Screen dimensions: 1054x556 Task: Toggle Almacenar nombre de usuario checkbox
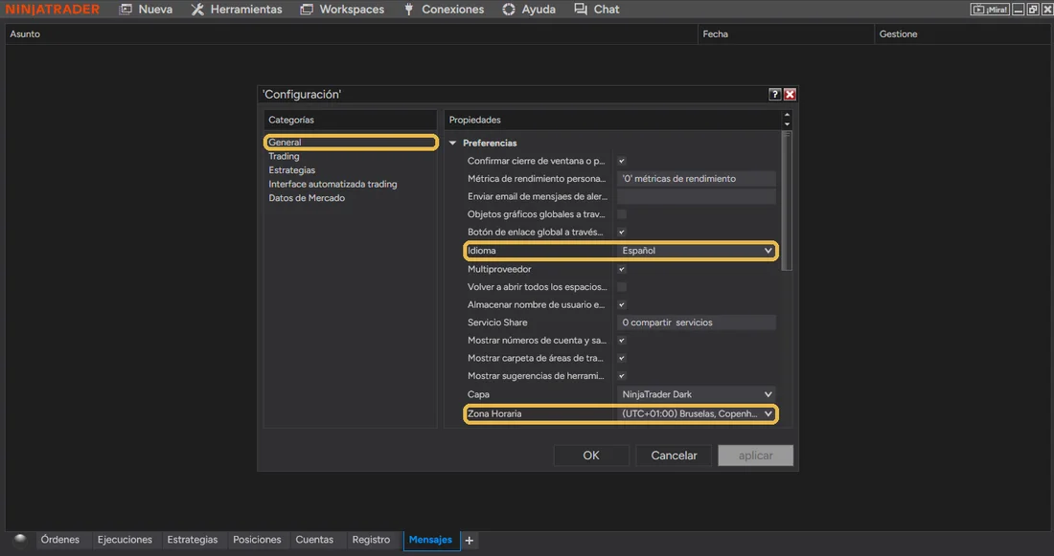(x=622, y=305)
